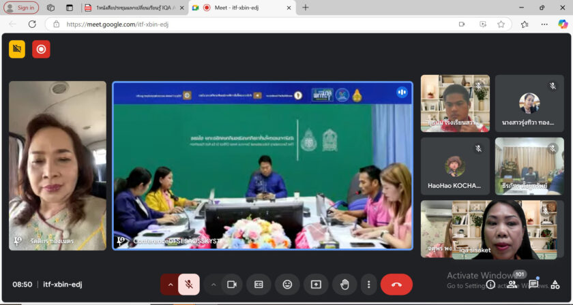Leave the call with red hang-up button
The image size is (573, 305).
(x=396, y=285)
